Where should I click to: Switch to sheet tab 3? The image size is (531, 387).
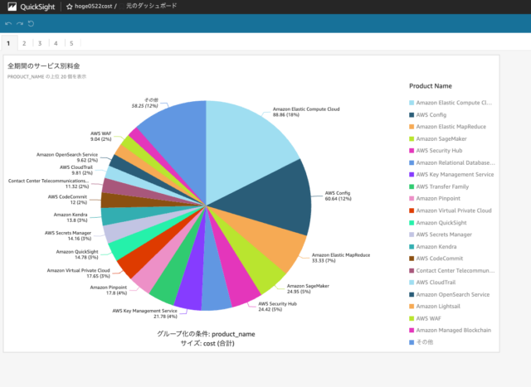[x=40, y=43]
